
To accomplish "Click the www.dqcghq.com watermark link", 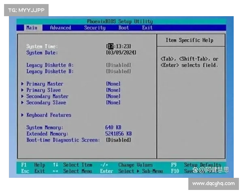I will pos(213,183).
